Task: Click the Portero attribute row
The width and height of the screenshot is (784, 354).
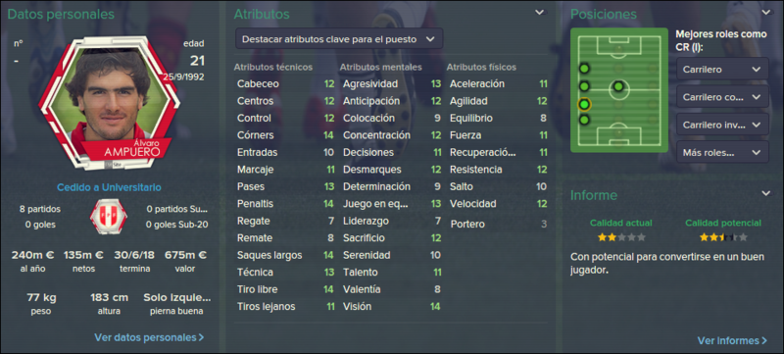Action: point(499,225)
